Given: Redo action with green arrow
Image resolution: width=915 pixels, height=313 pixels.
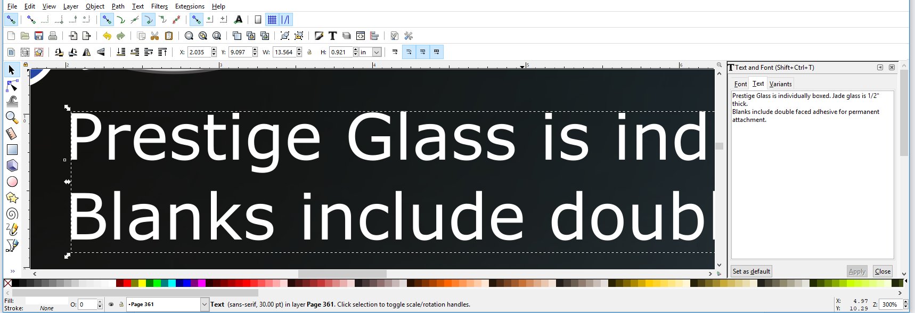Looking at the screenshot, I should [121, 36].
